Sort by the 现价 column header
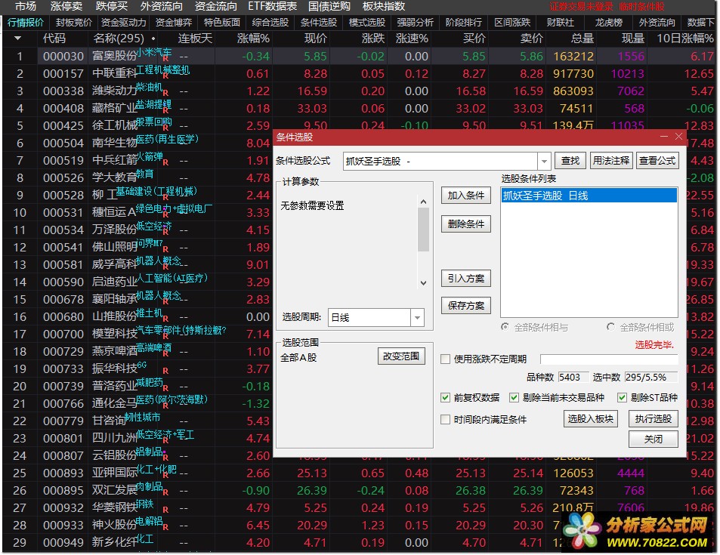720x555 pixels. (x=316, y=39)
